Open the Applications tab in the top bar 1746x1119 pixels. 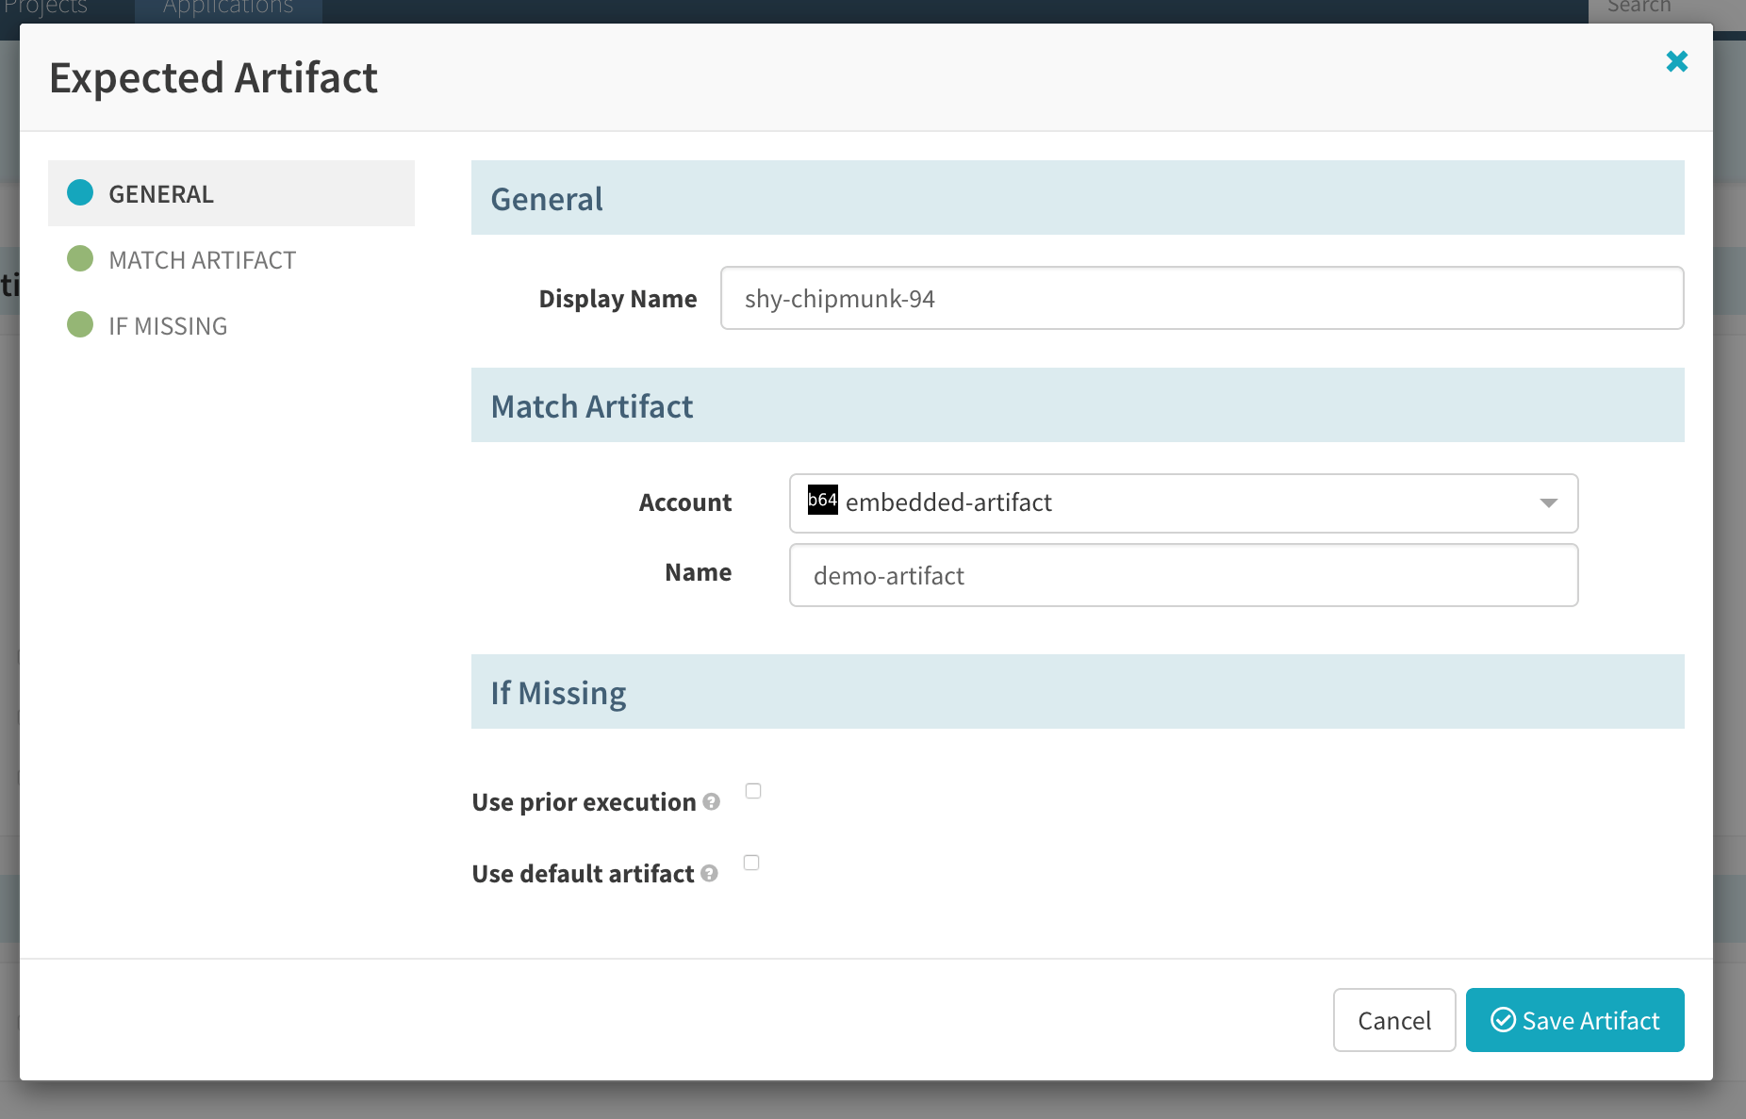tap(228, 9)
